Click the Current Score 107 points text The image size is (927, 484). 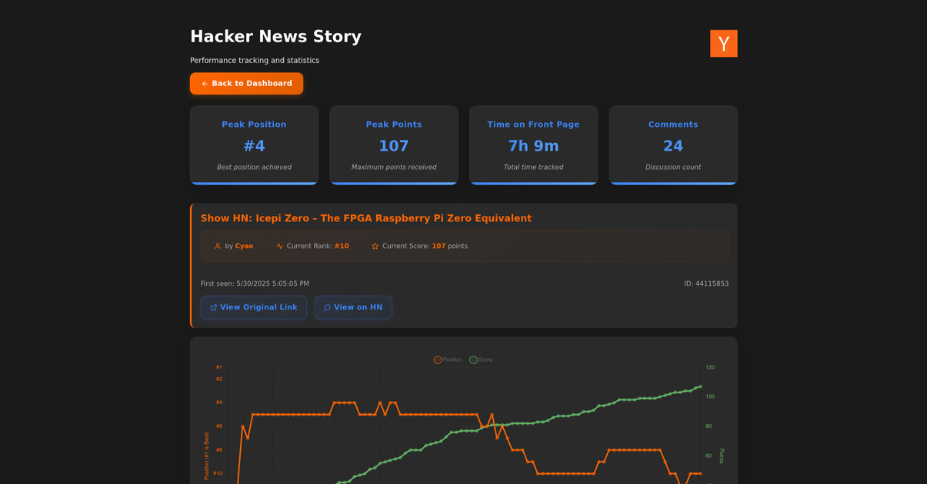pyautogui.click(x=425, y=246)
